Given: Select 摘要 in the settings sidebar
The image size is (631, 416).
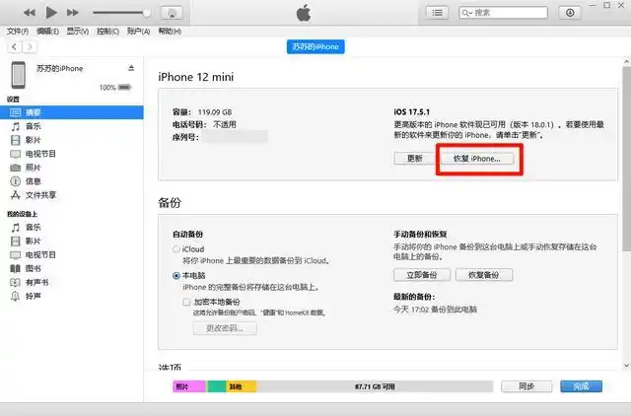Looking at the screenshot, I should [x=72, y=112].
